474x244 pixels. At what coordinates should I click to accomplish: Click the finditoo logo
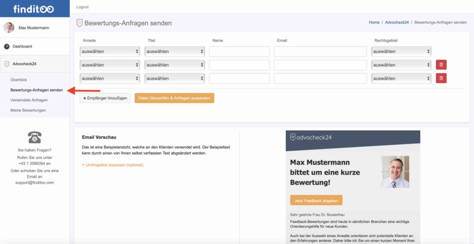point(33,9)
